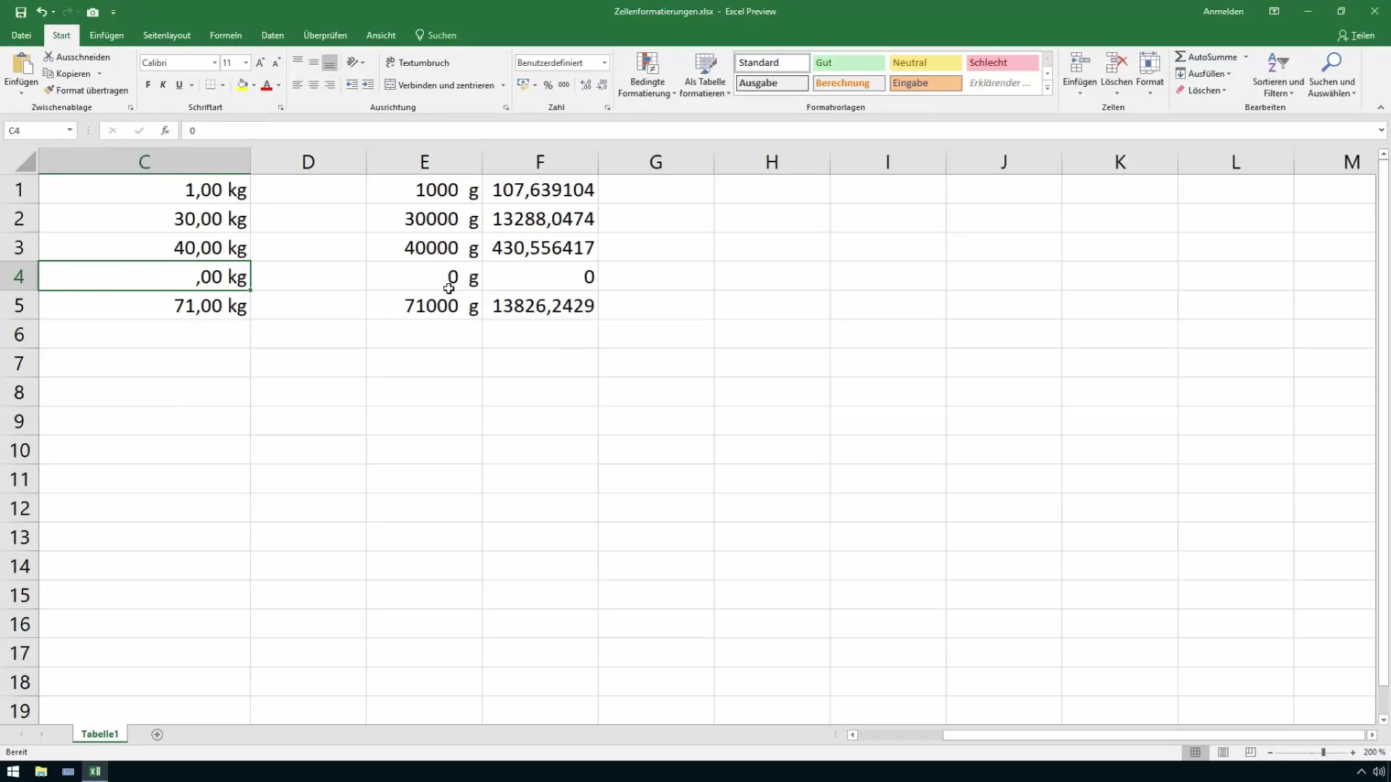Apply the Neutral cell style
The image size is (1391, 782).
pos(925,63)
